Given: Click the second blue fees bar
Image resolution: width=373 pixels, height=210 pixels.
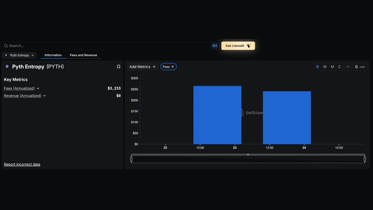Looking at the screenshot, I should coord(287,118).
